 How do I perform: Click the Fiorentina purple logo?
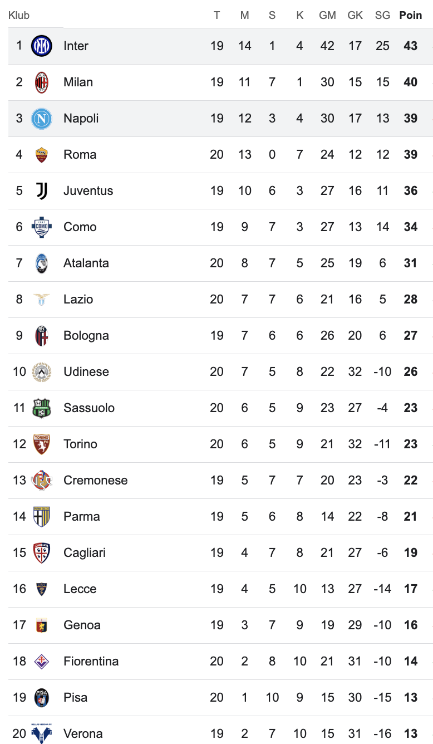click(42, 662)
